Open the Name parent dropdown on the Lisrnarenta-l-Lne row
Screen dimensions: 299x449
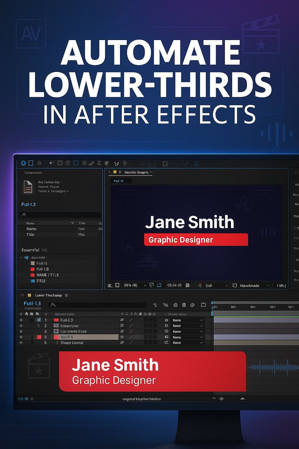[188, 332]
